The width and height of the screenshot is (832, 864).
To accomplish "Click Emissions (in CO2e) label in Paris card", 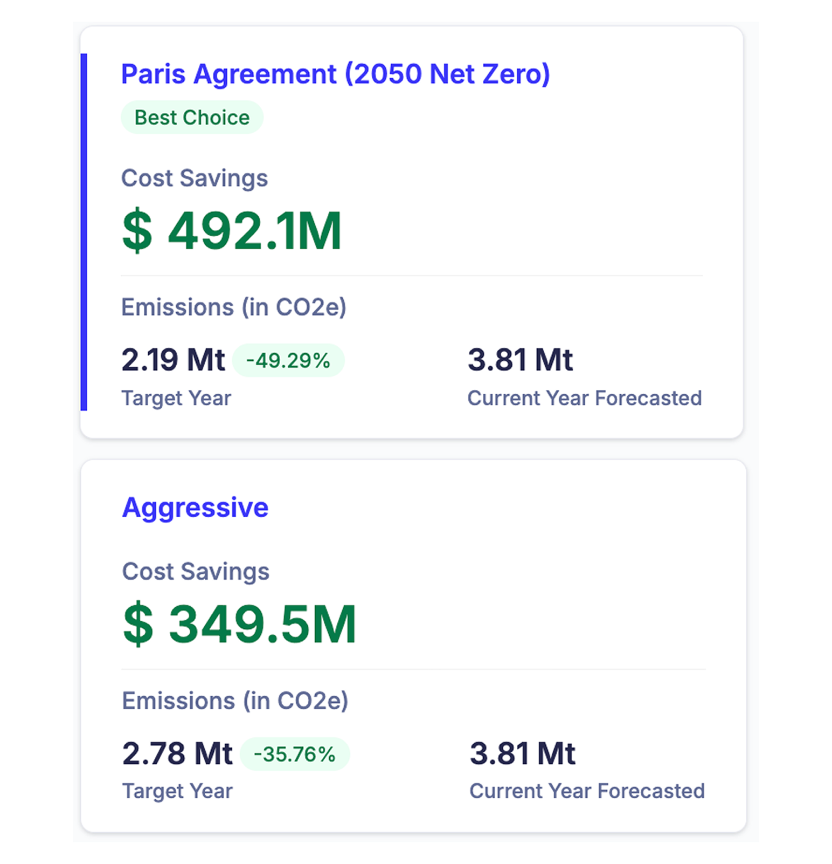I will [234, 307].
